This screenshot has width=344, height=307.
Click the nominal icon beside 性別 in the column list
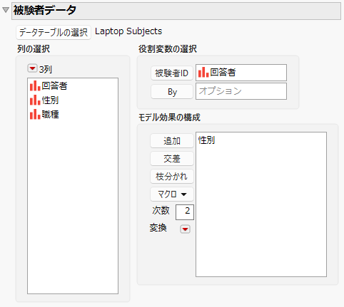[x=35, y=100]
